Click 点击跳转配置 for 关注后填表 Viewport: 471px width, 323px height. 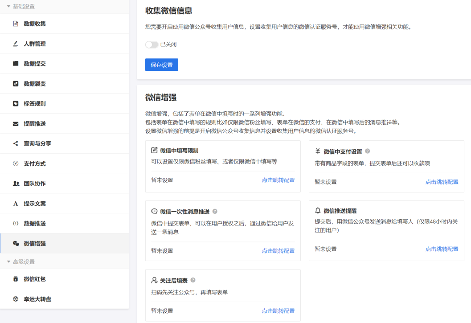[278, 311]
